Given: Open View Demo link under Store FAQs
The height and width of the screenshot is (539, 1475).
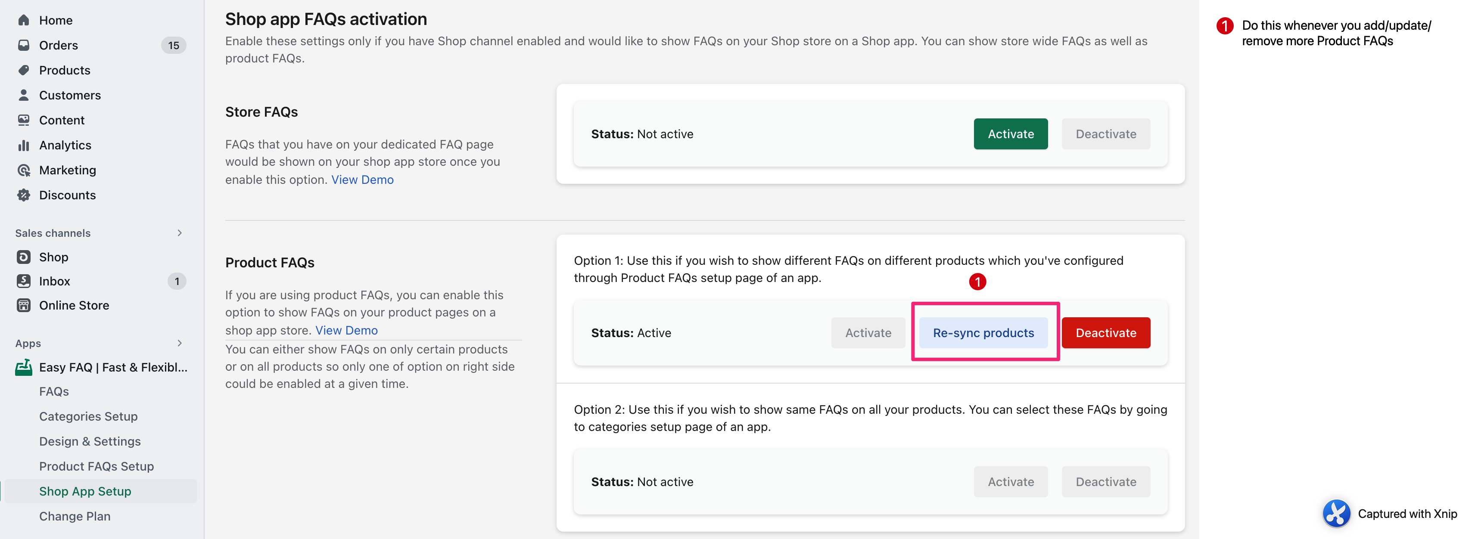Looking at the screenshot, I should [x=362, y=180].
